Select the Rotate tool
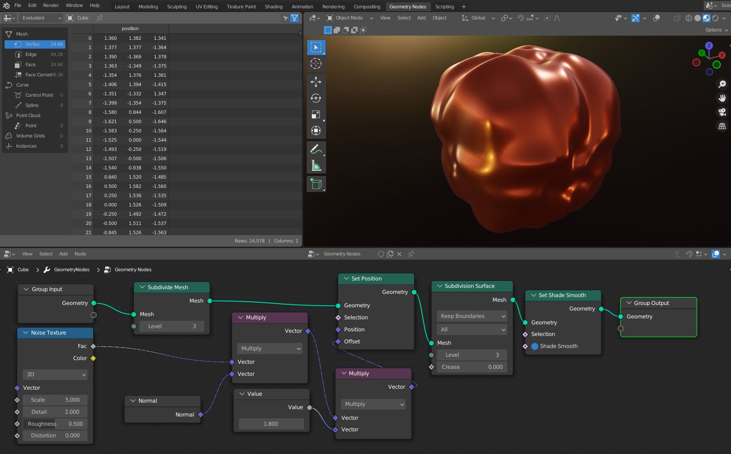The width and height of the screenshot is (731, 454). [316, 98]
